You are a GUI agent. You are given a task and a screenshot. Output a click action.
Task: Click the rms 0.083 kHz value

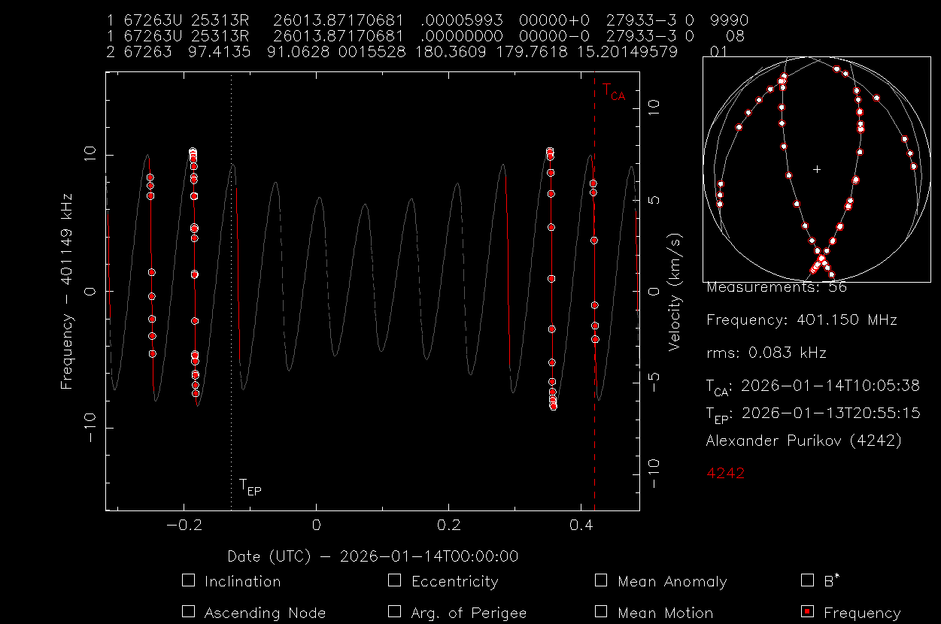pos(766,353)
